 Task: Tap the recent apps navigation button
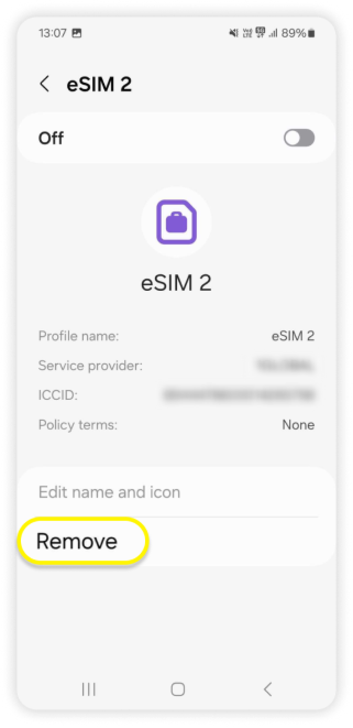89,689
